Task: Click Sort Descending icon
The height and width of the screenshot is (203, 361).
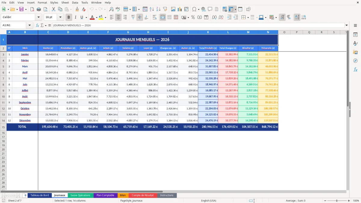Action: click(x=159, y=9)
